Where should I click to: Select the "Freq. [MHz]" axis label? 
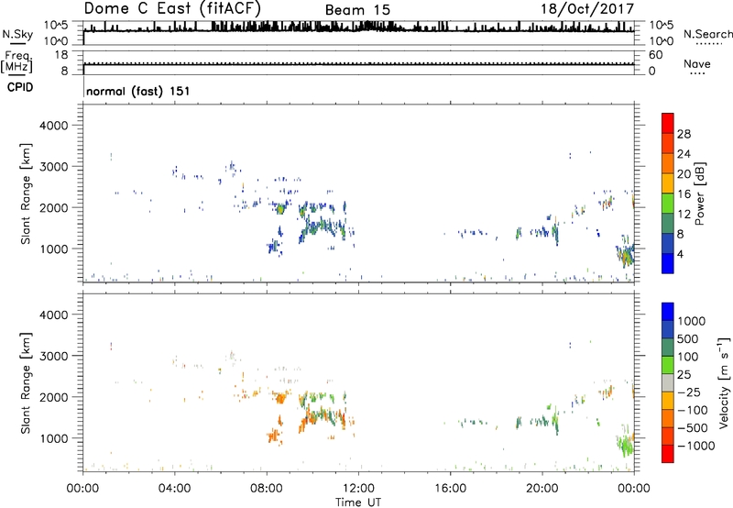(x=17, y=61)
